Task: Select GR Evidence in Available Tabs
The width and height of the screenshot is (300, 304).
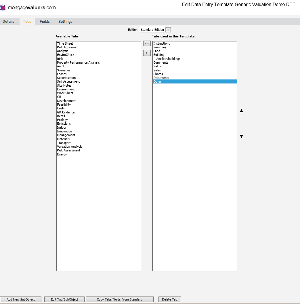Action: coord(99,112)
